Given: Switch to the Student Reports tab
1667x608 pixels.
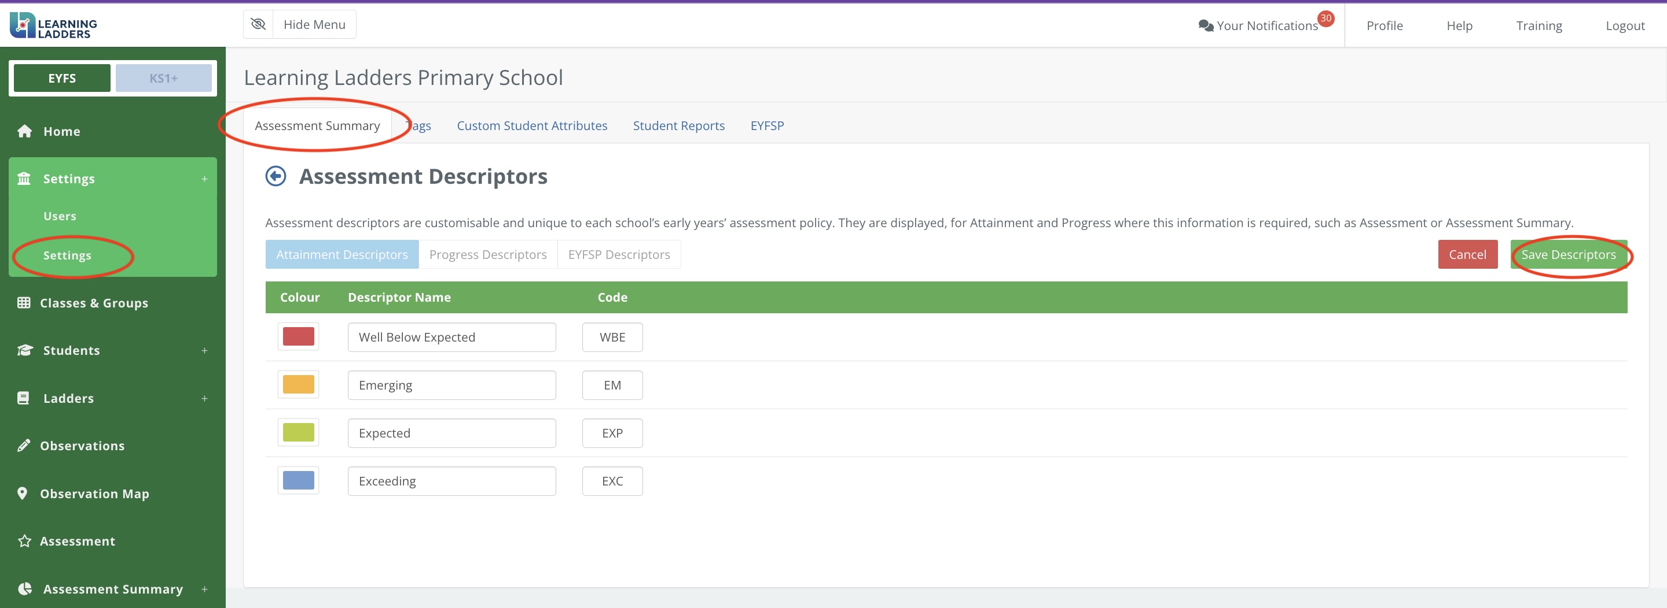Looking at the screenshot, I should pyautogui.click(x=678, y=125).
